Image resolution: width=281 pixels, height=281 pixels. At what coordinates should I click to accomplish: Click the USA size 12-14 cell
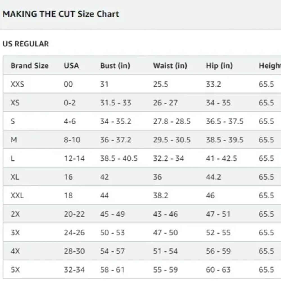tap(74, 158)
